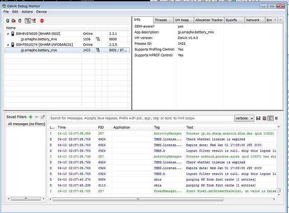Select device SSHFS010274 [SHARP:INFOBARC01]
The height and width of the screenshot is (213, 289).
click(x=44, y=45)
